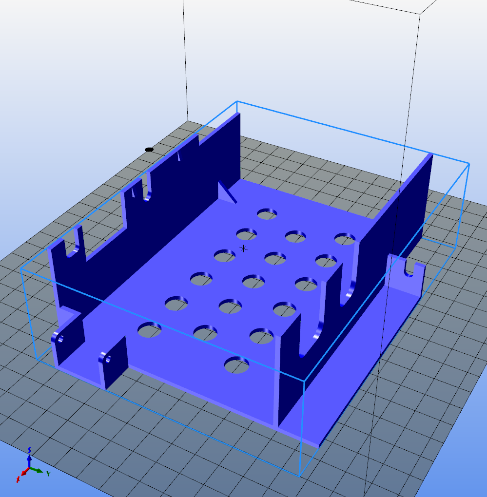Image resolution: width=487 pixels, height=497 pixels.
Task: Click the small crosshair marker above model floor
Action: [x=243, y=248]
